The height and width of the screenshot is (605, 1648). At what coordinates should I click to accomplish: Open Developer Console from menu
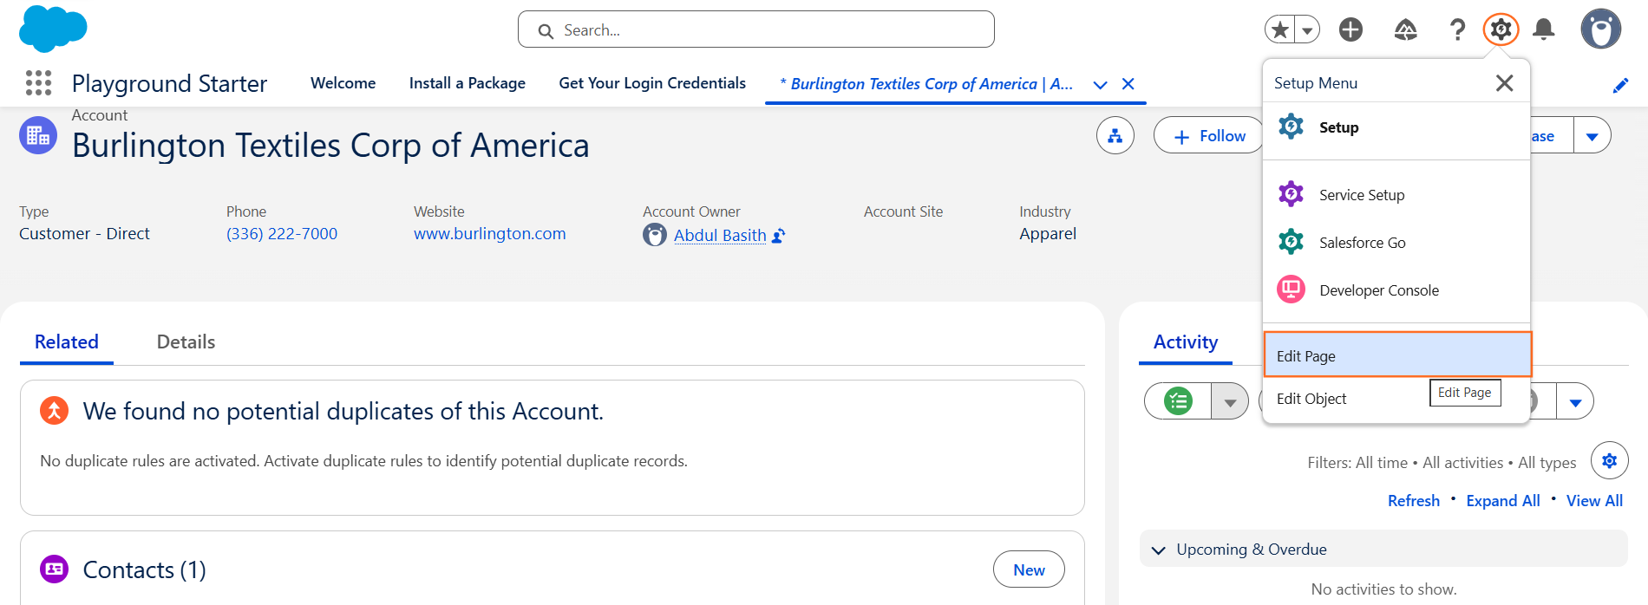point(1396,290)
